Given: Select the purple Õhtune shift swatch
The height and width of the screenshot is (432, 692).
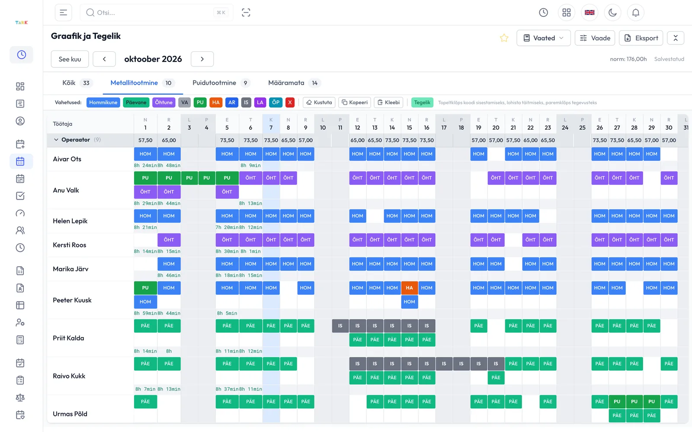Looking at the screenshot, I should (163, 102).
